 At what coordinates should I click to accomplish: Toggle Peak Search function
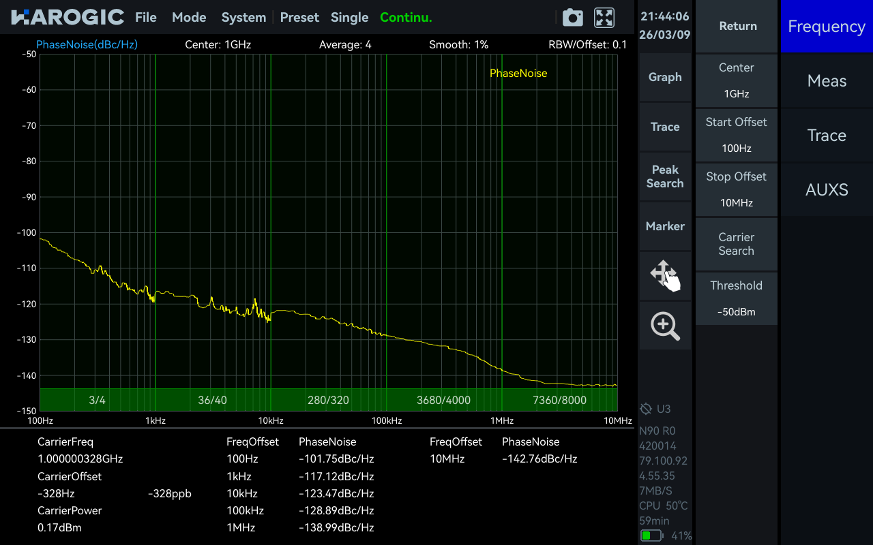coord(665,176)
